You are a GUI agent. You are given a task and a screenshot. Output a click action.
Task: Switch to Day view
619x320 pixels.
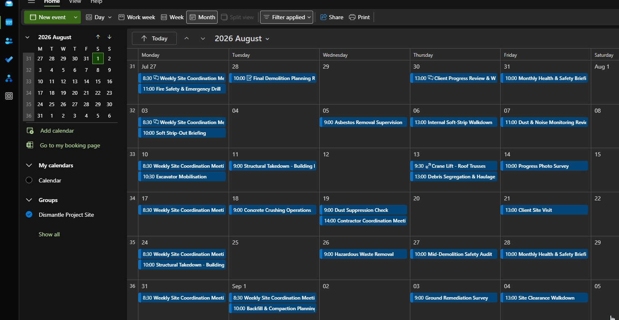(x=95, y=17)
